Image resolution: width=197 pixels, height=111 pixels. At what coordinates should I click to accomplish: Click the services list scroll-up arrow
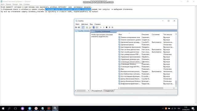[176, 34]
